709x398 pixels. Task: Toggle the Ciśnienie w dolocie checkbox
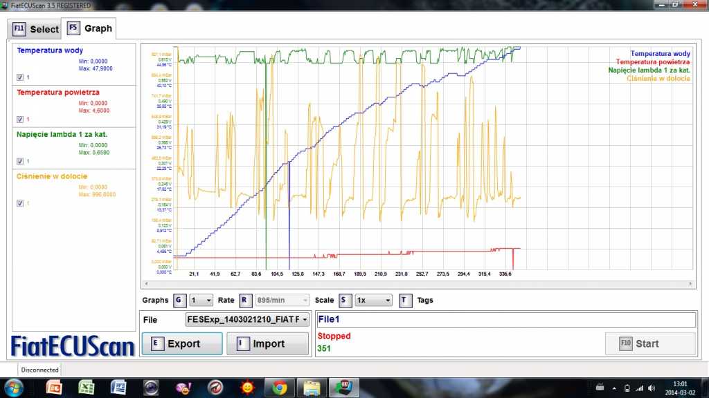click(x=20, y=203)
